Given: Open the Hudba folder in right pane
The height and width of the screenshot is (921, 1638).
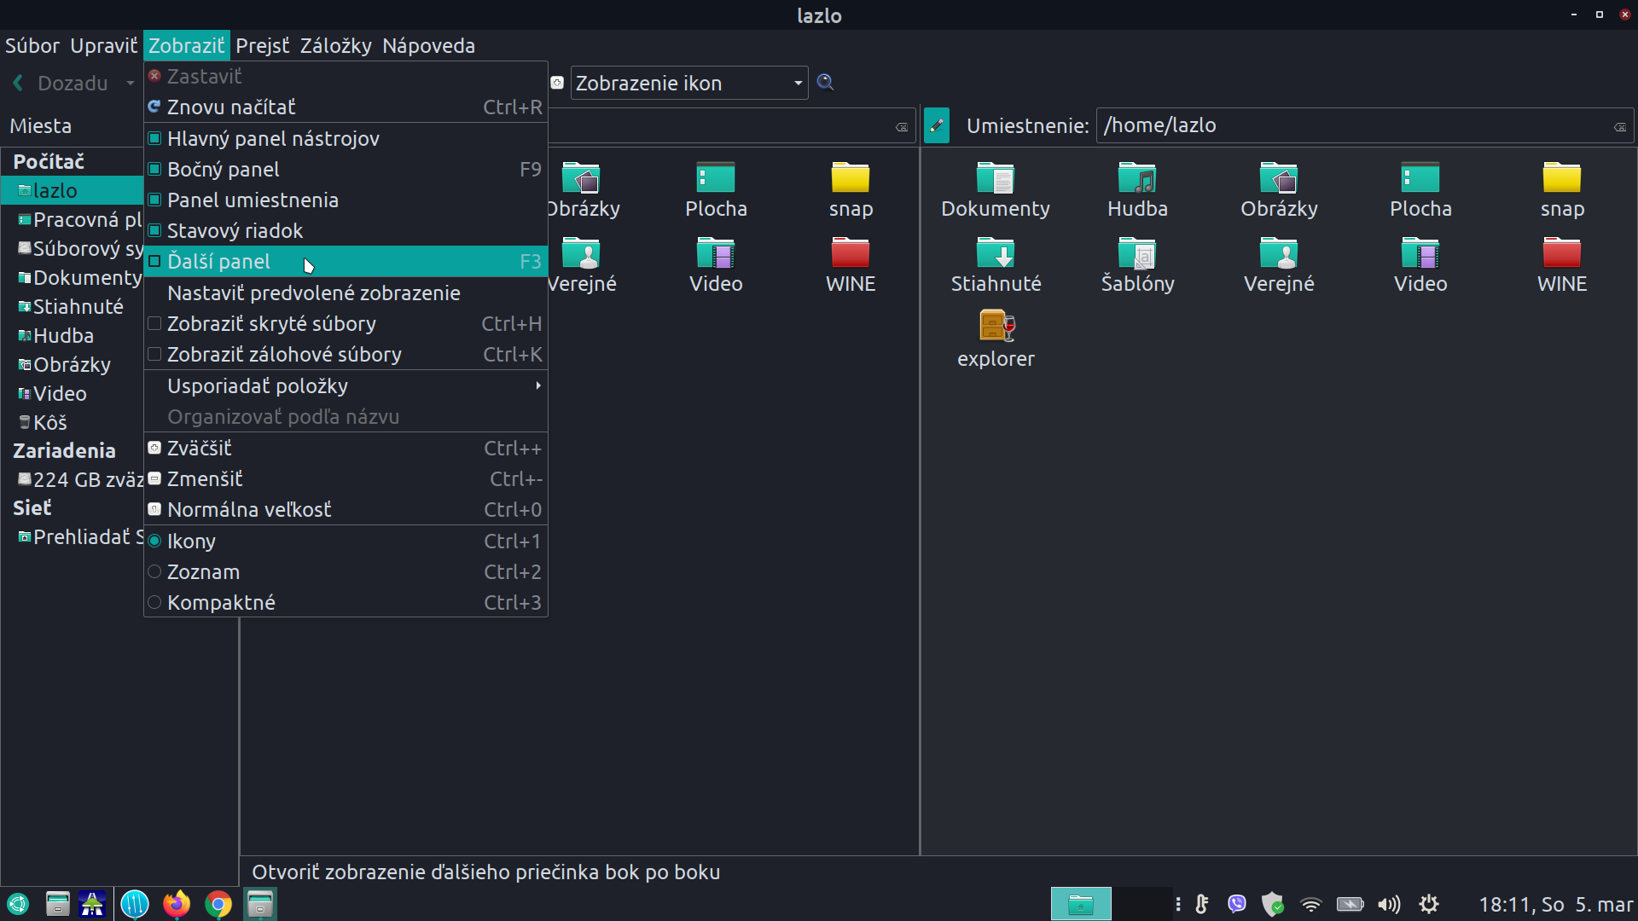Looking at the screenshot, I should 1137,178.
